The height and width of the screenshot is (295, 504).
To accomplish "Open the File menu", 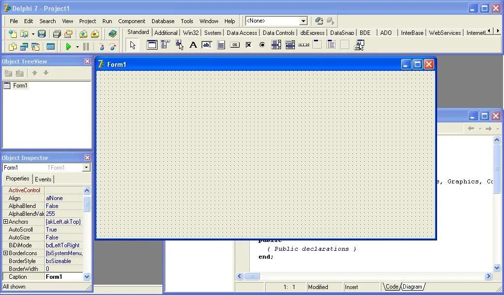I will tap(14, 21).
